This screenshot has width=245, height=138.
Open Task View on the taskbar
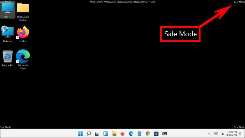(97, 134)
